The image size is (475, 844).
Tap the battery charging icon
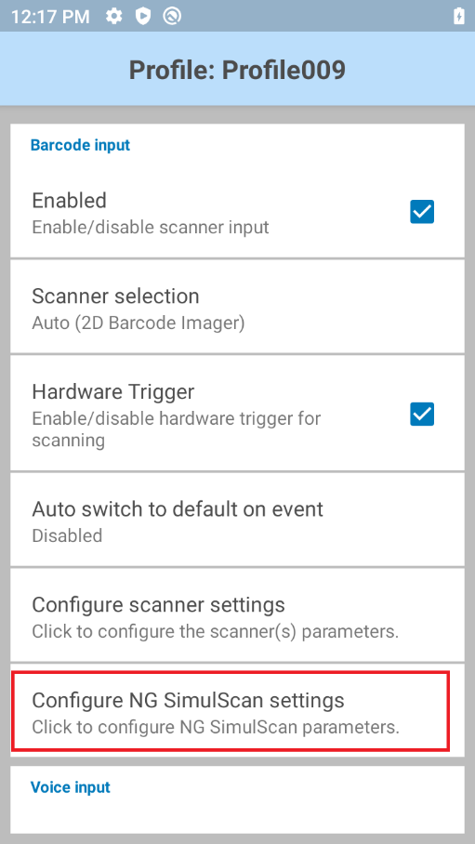pyautogui.click(x=459, y=16)
